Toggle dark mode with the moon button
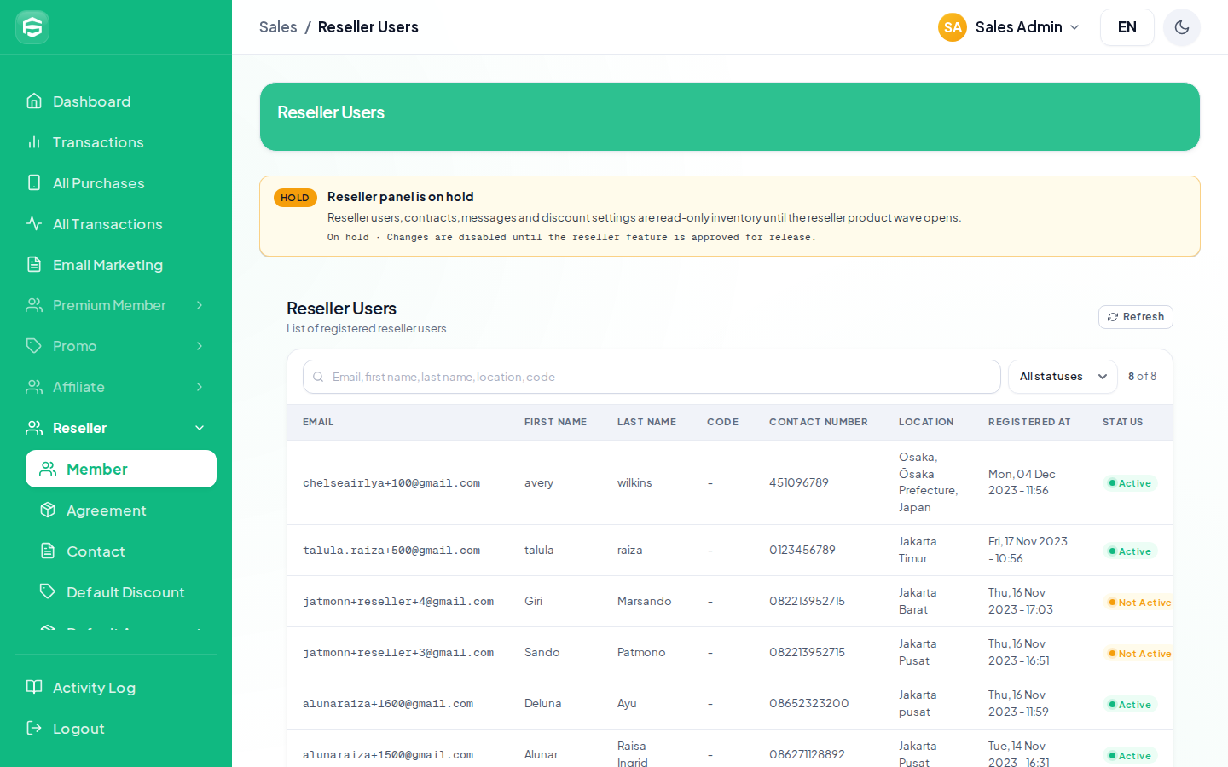 [1182, 27]
